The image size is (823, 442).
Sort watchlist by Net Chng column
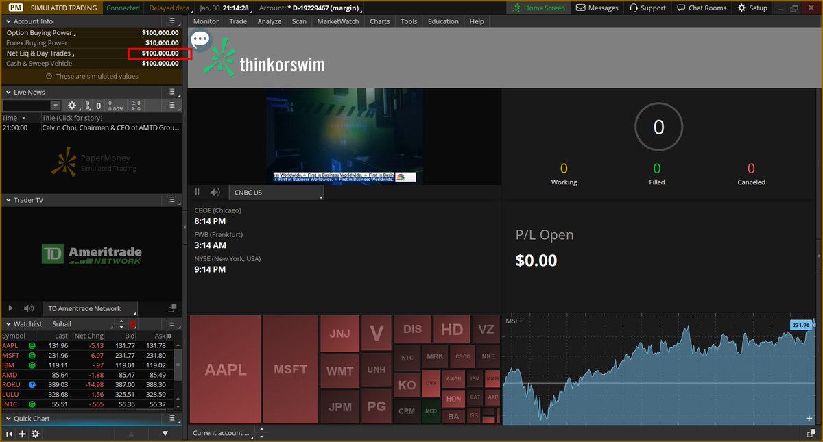coord(88,336)
